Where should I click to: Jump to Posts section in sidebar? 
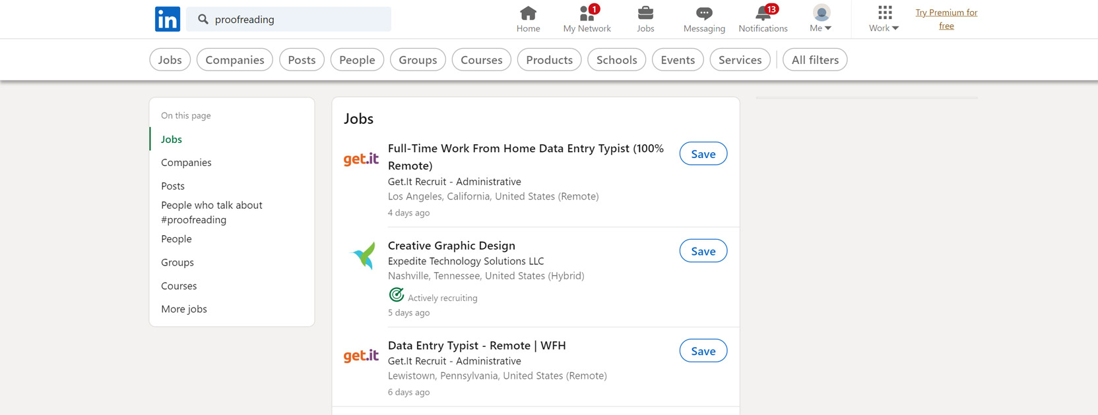173,186
